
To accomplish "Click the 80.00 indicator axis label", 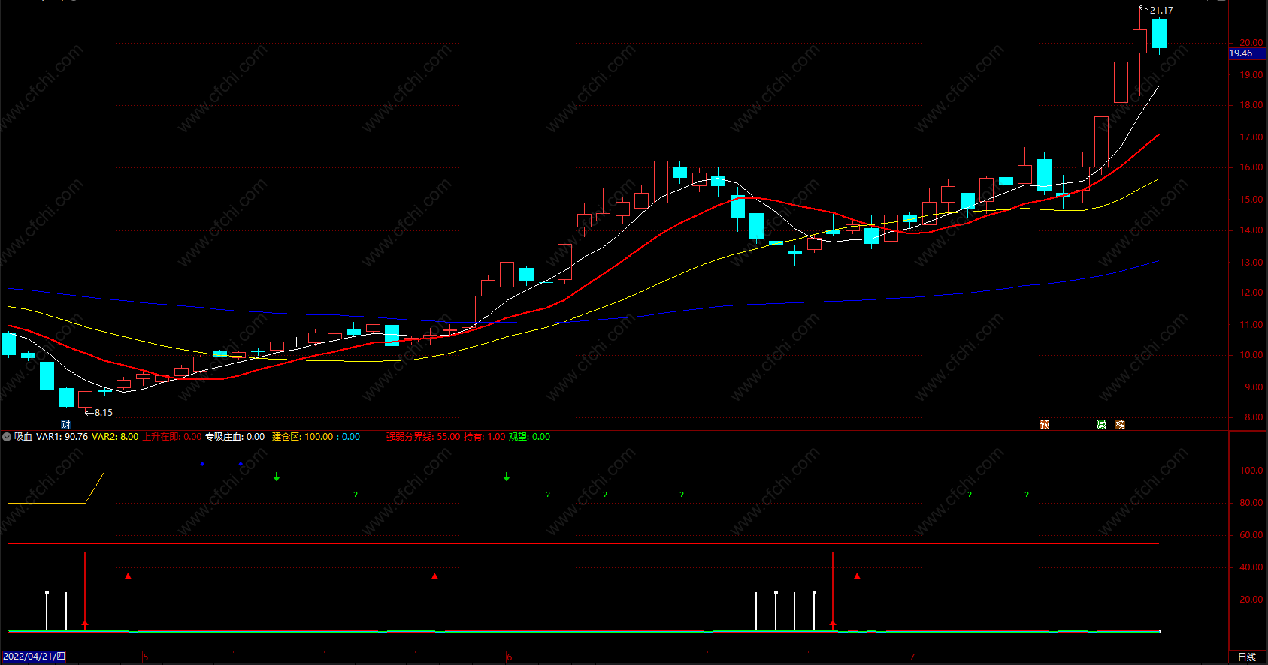I will tap(1251, 503).
